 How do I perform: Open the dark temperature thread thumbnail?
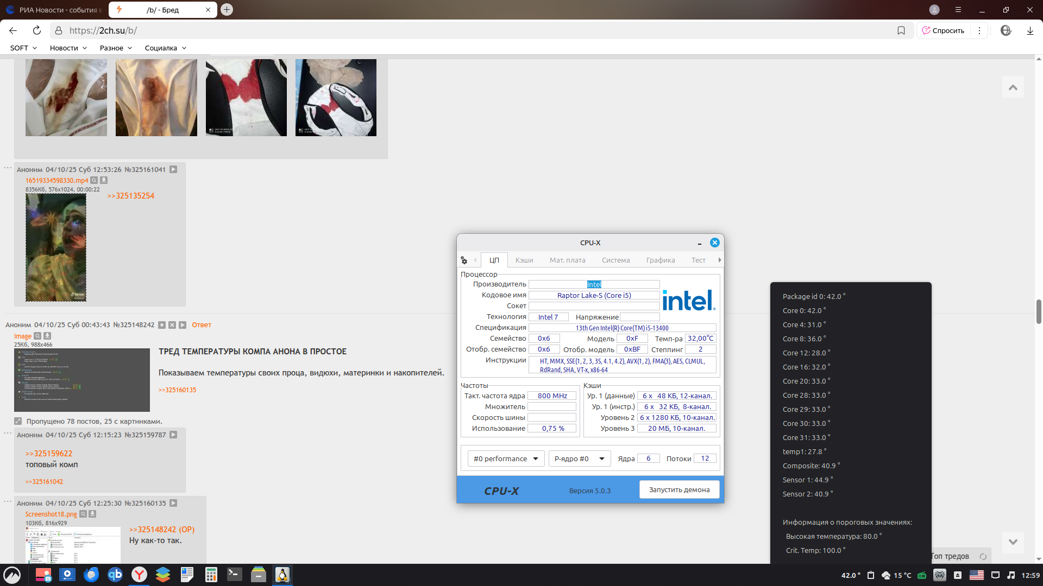pos(82,380)
